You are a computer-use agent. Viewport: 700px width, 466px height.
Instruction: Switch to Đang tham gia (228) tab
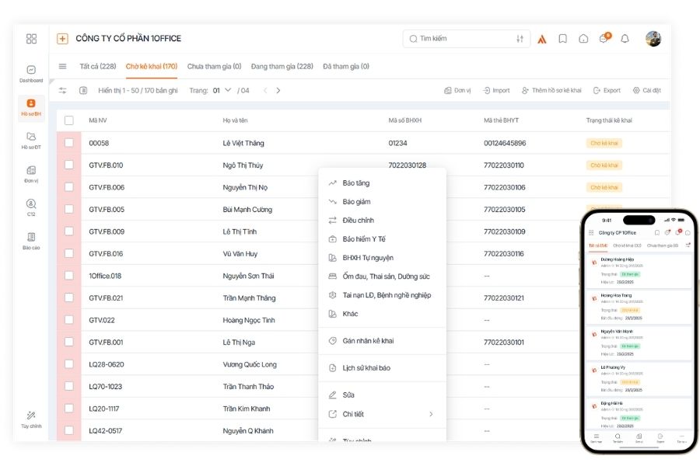coord(282,67)
